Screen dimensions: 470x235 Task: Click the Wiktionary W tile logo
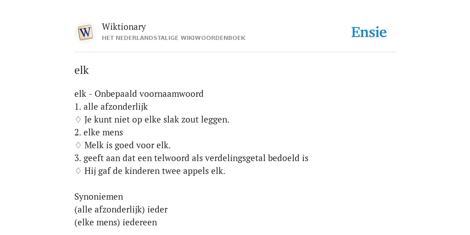point(85,33)
